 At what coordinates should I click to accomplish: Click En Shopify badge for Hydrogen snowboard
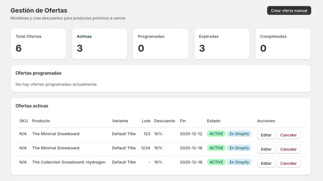(x=239, y=162)
